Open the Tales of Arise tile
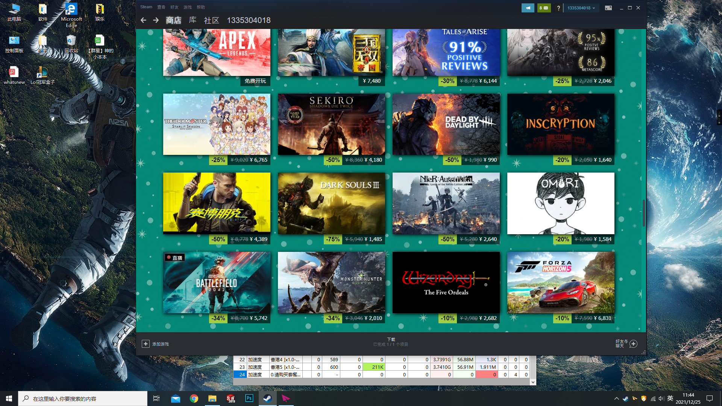 [446, 52]
